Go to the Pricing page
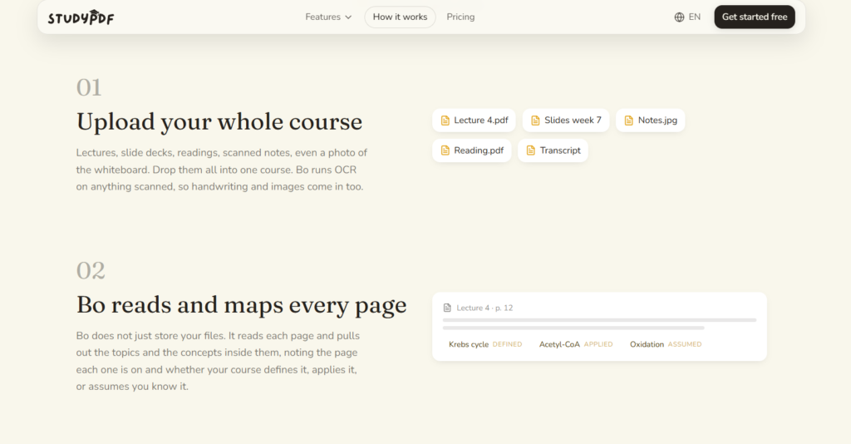 click(x=460, y=17)
